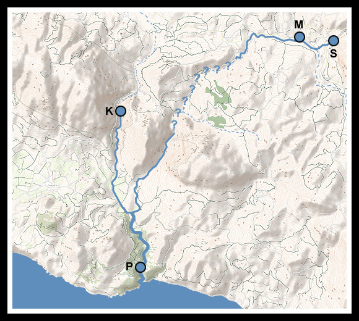
Task: Click the junction where both blue routes merge
Action: 131,213
